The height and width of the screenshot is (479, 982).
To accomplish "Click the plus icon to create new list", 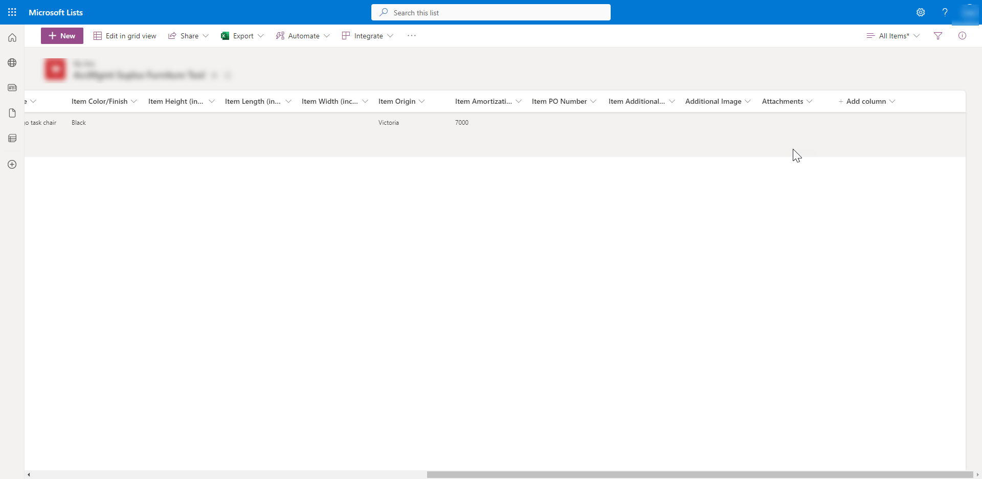I will [x=12, y=164].
